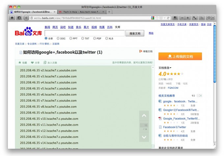
Task: Click the browser Home icon
Action: [12, 18]
